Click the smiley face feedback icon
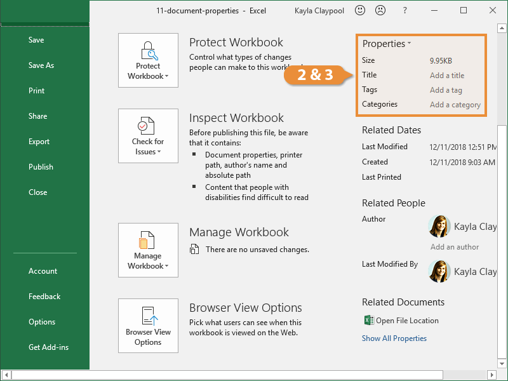The image size is (508, 381). pyautogui.click(x=360, y=10)
